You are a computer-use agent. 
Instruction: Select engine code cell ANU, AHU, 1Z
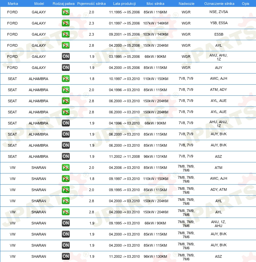tap(218, 57)
